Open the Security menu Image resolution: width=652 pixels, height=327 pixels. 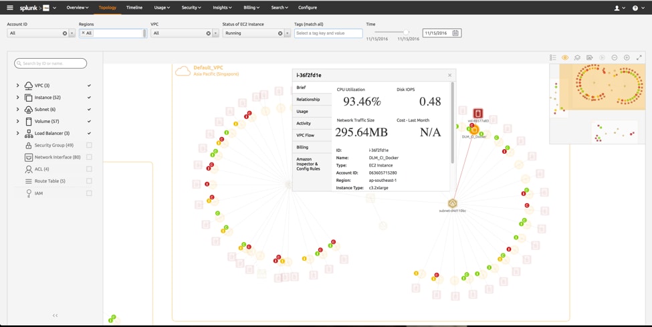coord(191,7)
